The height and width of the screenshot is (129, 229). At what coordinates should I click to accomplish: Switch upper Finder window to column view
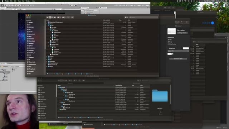[53, 18]
